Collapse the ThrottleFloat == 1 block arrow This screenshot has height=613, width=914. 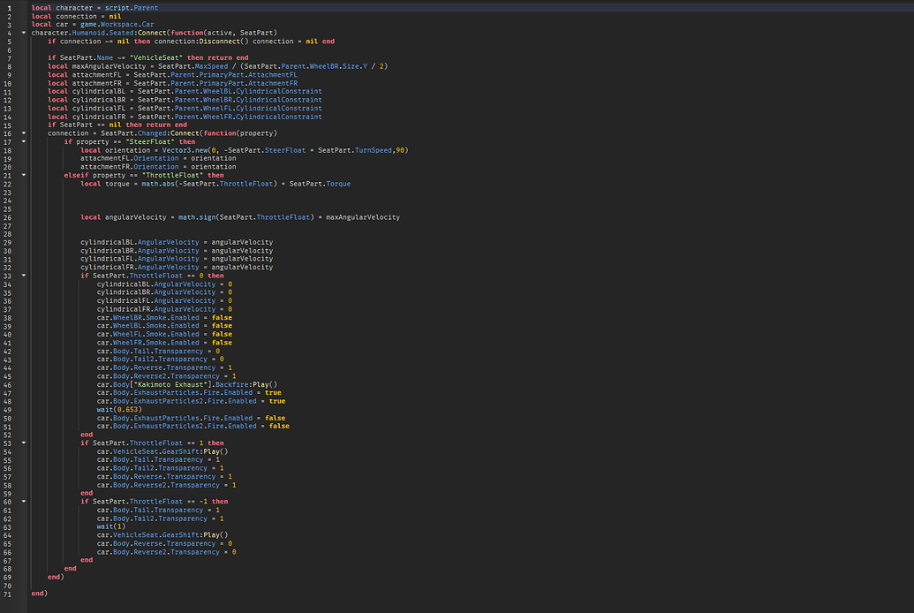[23, 443]
